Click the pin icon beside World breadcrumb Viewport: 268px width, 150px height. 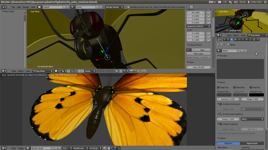tap(218, 45)
